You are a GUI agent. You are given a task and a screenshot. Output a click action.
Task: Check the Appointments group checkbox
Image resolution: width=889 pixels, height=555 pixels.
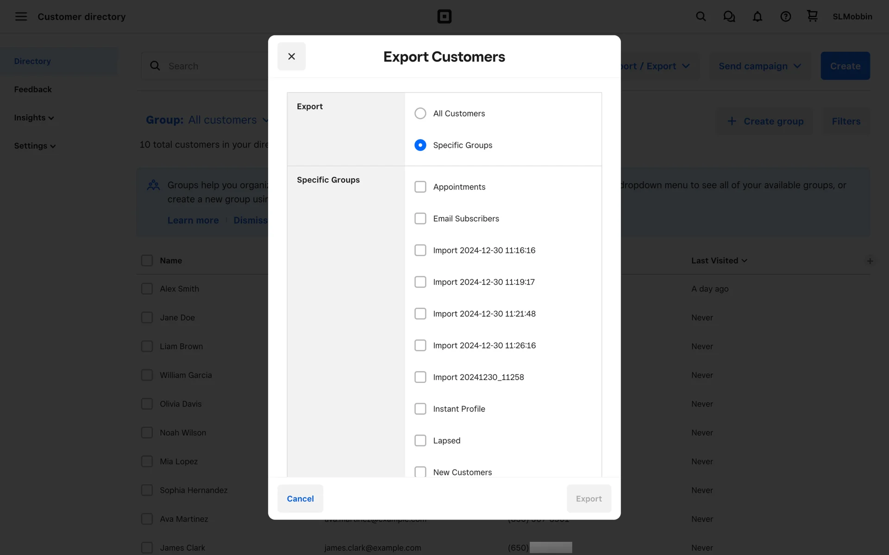coord(420,187)
